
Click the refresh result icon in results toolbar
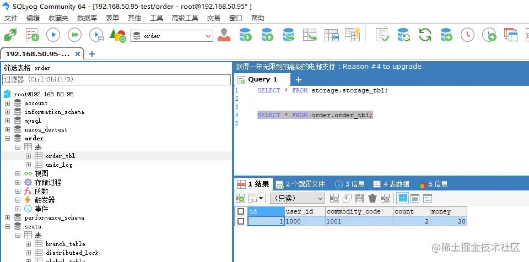[240, 198]
